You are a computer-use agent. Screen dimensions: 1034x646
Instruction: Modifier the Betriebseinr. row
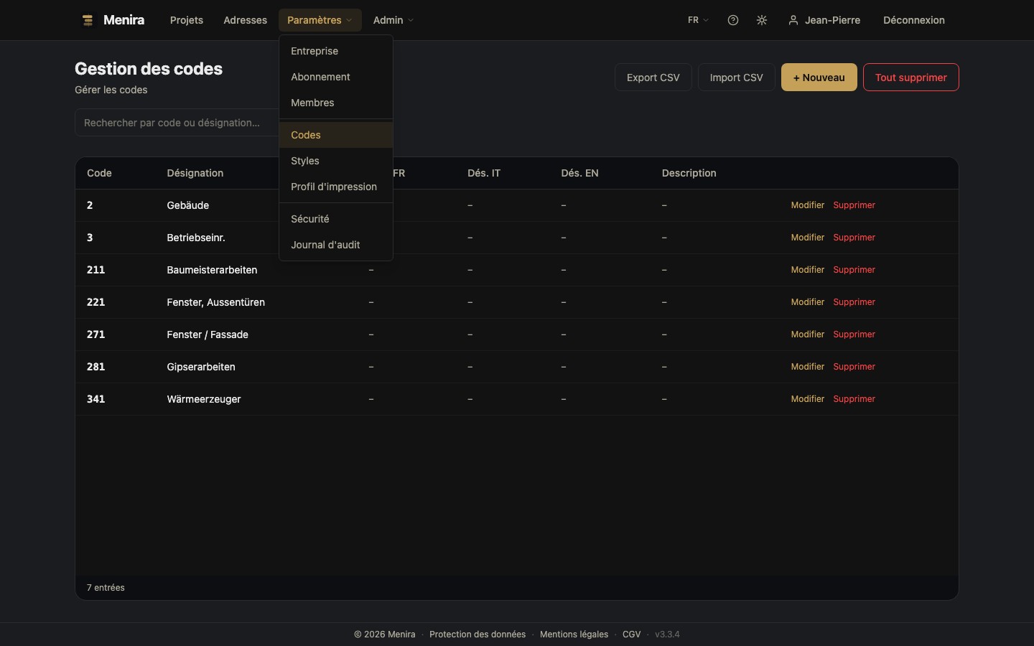807,238
